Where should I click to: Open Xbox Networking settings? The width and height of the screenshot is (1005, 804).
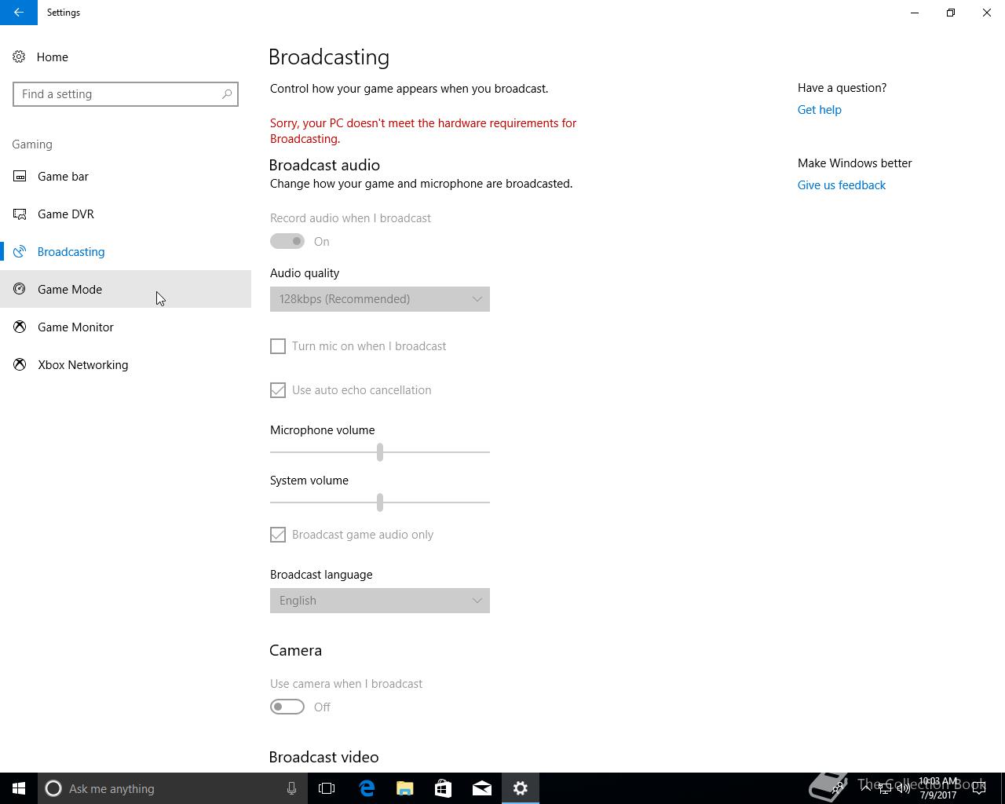126,365
